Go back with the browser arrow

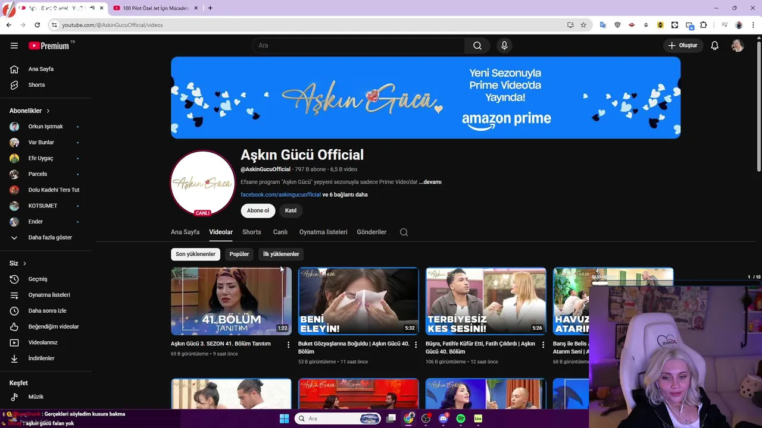click(8, 25)
